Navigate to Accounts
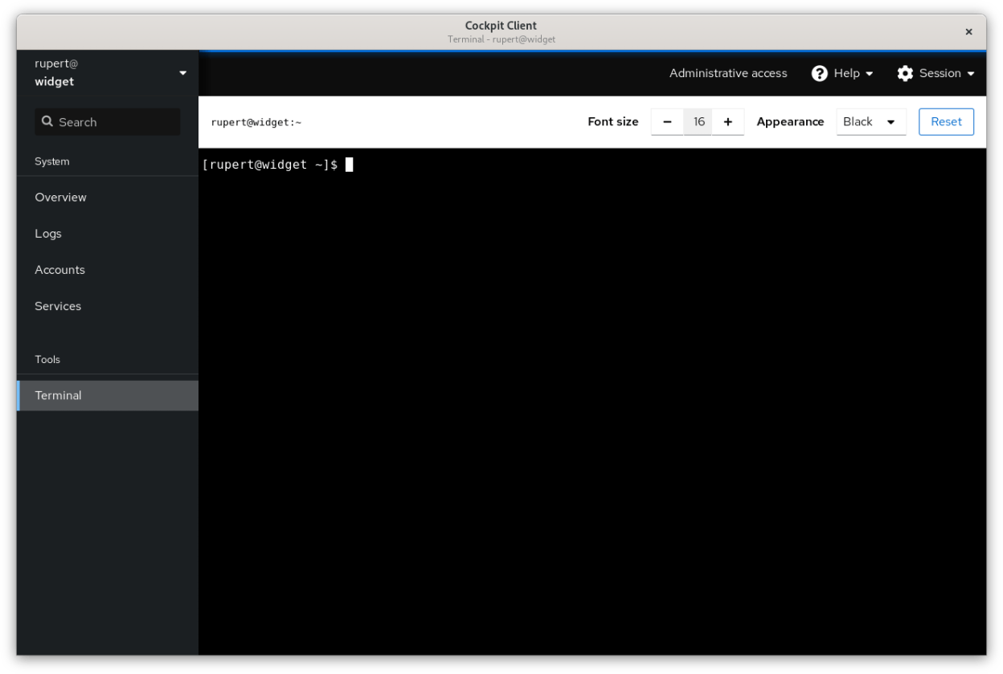 [59, 269]
